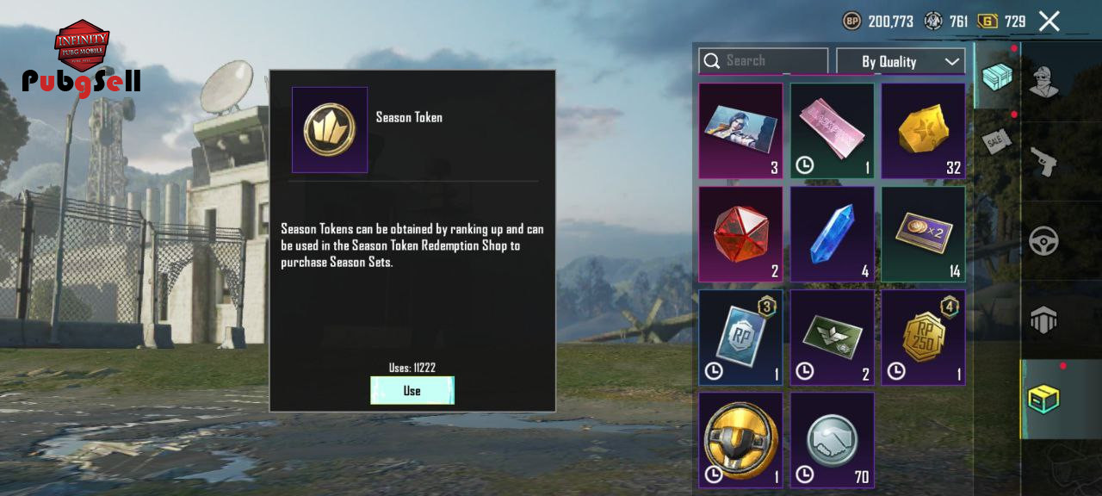Select the silver handshake coin item

(x=833, y=440)
